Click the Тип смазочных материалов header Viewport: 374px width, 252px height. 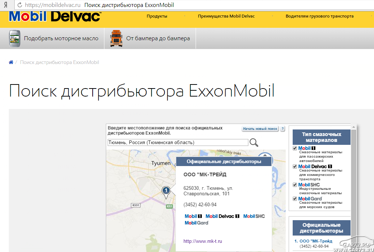(x=322, y=137)
